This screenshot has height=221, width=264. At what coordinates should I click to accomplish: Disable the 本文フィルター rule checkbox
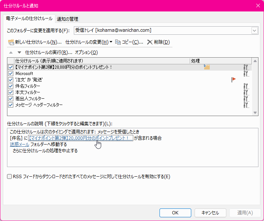pyautogui.click(x=11, y=92)
